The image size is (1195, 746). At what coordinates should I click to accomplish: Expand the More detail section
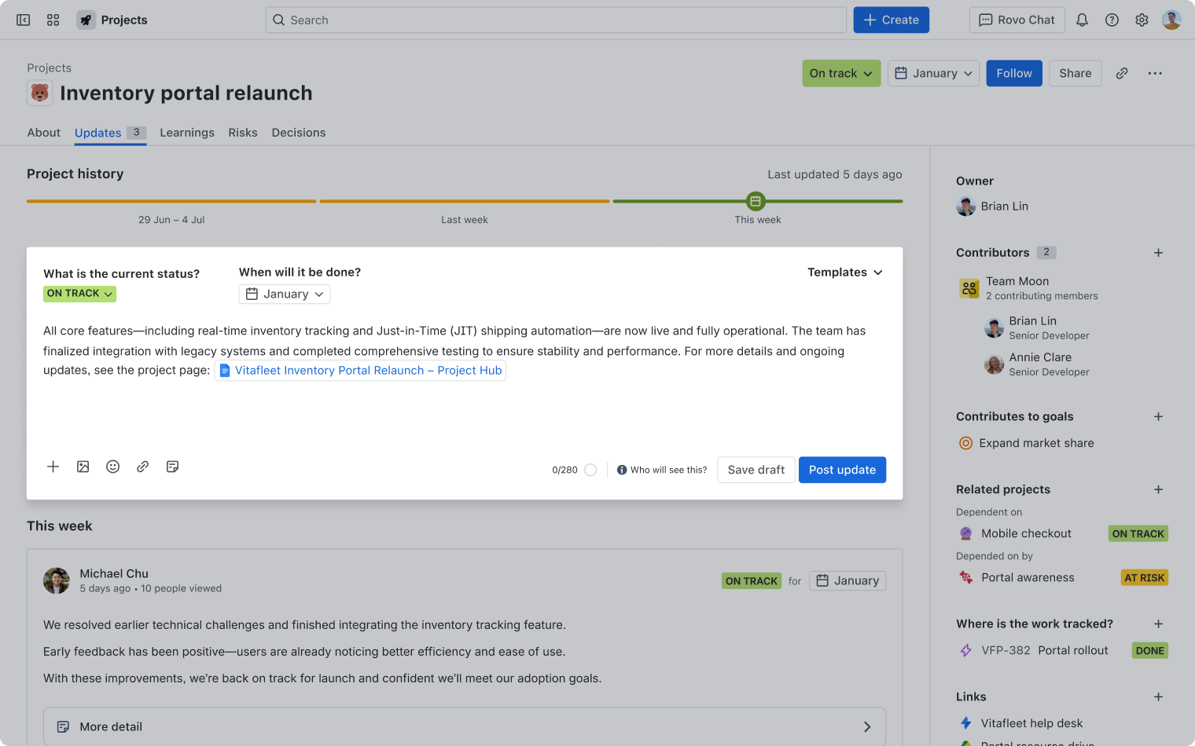pyautogui.click(x=464, y=727)
